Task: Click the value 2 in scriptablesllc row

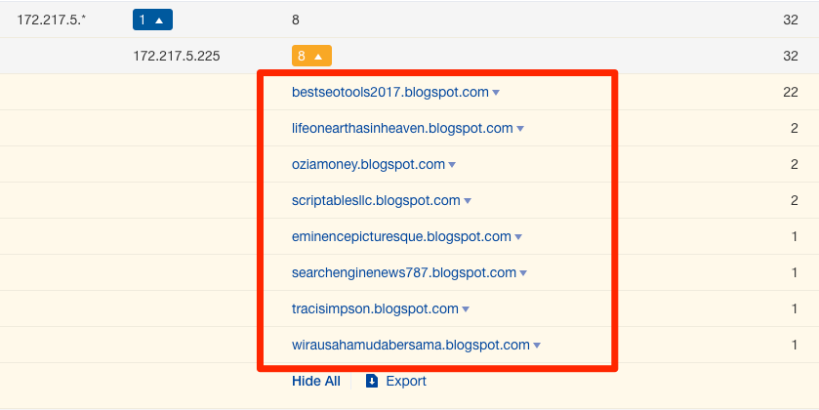Action: pyautogui.click(x=794, y=200)
